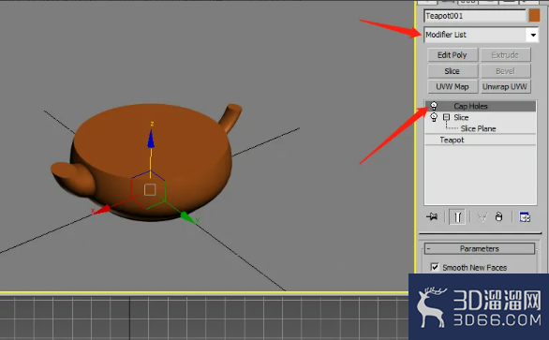Toggle the Slice modifier lightbulb
Viewport: 549px width, 340px height.
click(x=434, y=117)
